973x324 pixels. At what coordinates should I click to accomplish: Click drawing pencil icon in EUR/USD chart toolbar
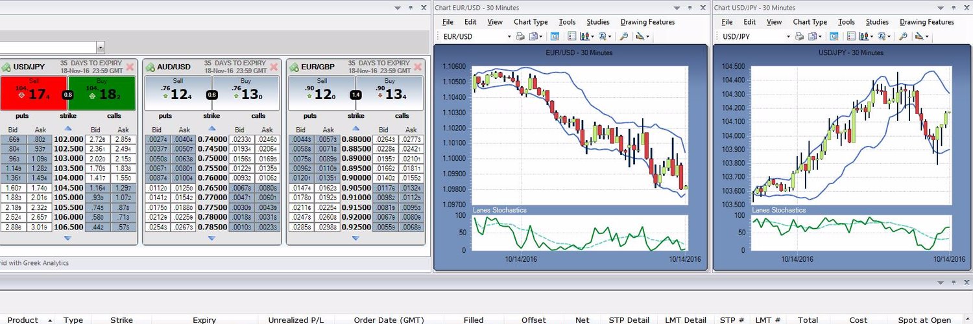tap(640, 36)
